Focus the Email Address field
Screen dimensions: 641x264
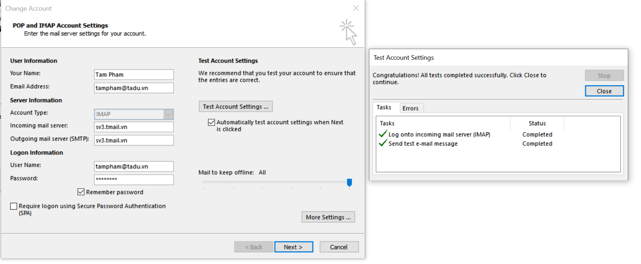[134, 88]
